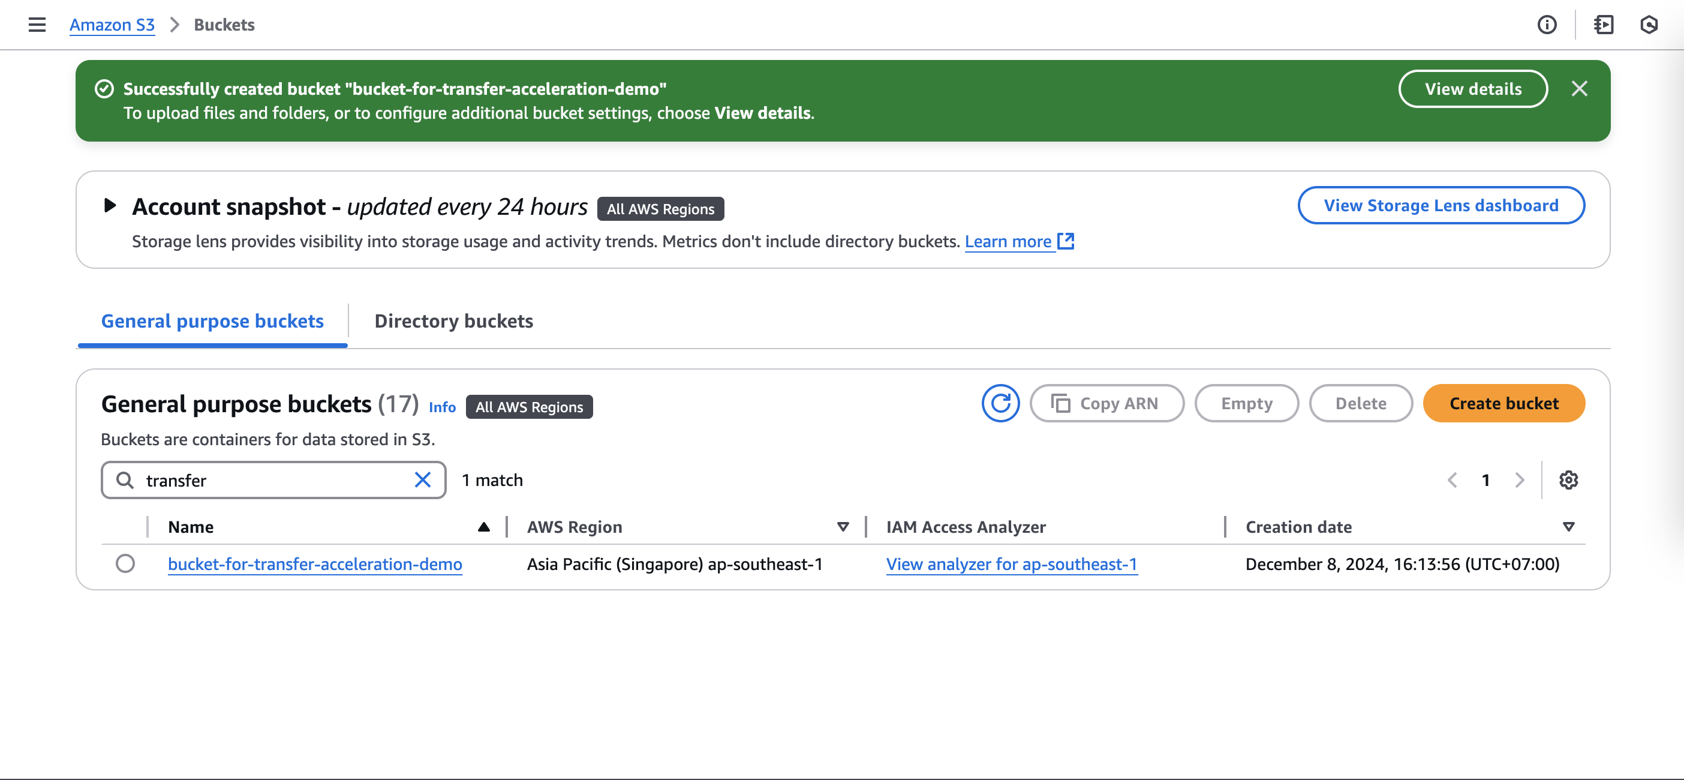Open the hamburger navigation menu
Screen dimensions: 1684x780
tap(37, 25)
